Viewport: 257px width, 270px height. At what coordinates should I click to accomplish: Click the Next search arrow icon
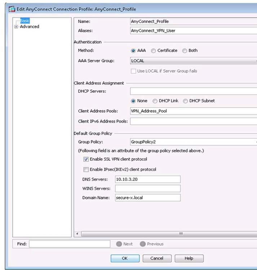pos(119,244)
